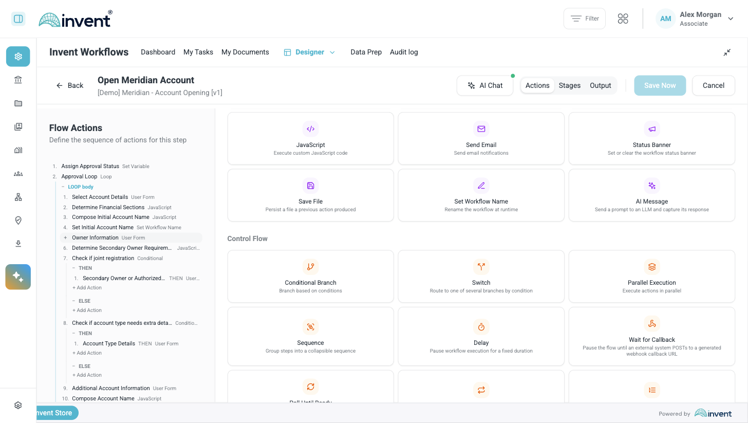Viewport: 748px width, 423px height.
Task: Open the Invent Store button
Action: click(57, 413)
